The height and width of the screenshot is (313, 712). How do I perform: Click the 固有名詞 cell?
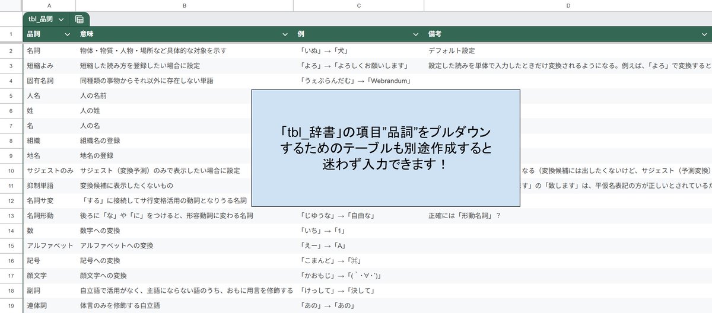tap(49, 81)
